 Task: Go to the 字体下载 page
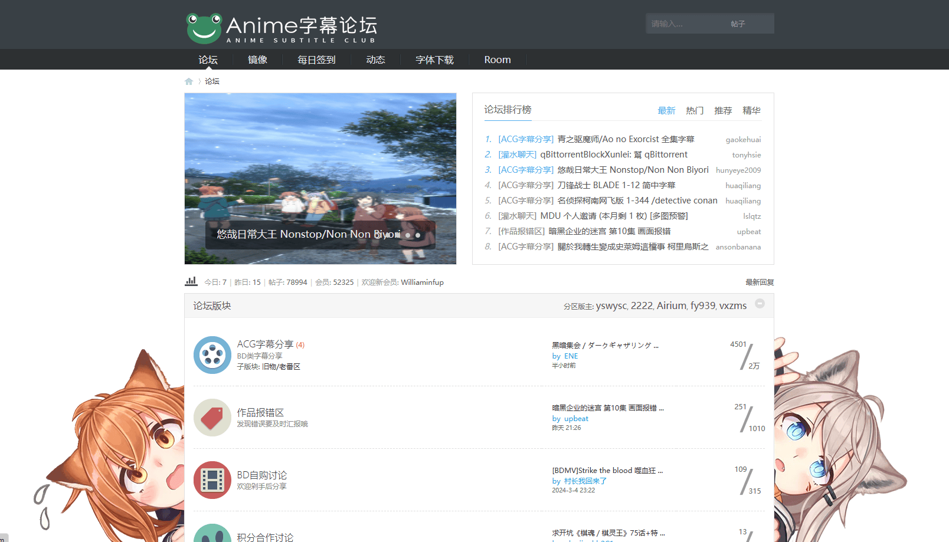434,59
